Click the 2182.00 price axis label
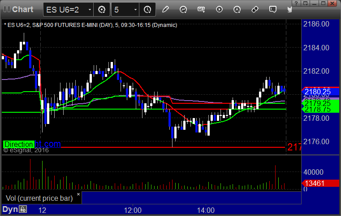 click(316, 71)
